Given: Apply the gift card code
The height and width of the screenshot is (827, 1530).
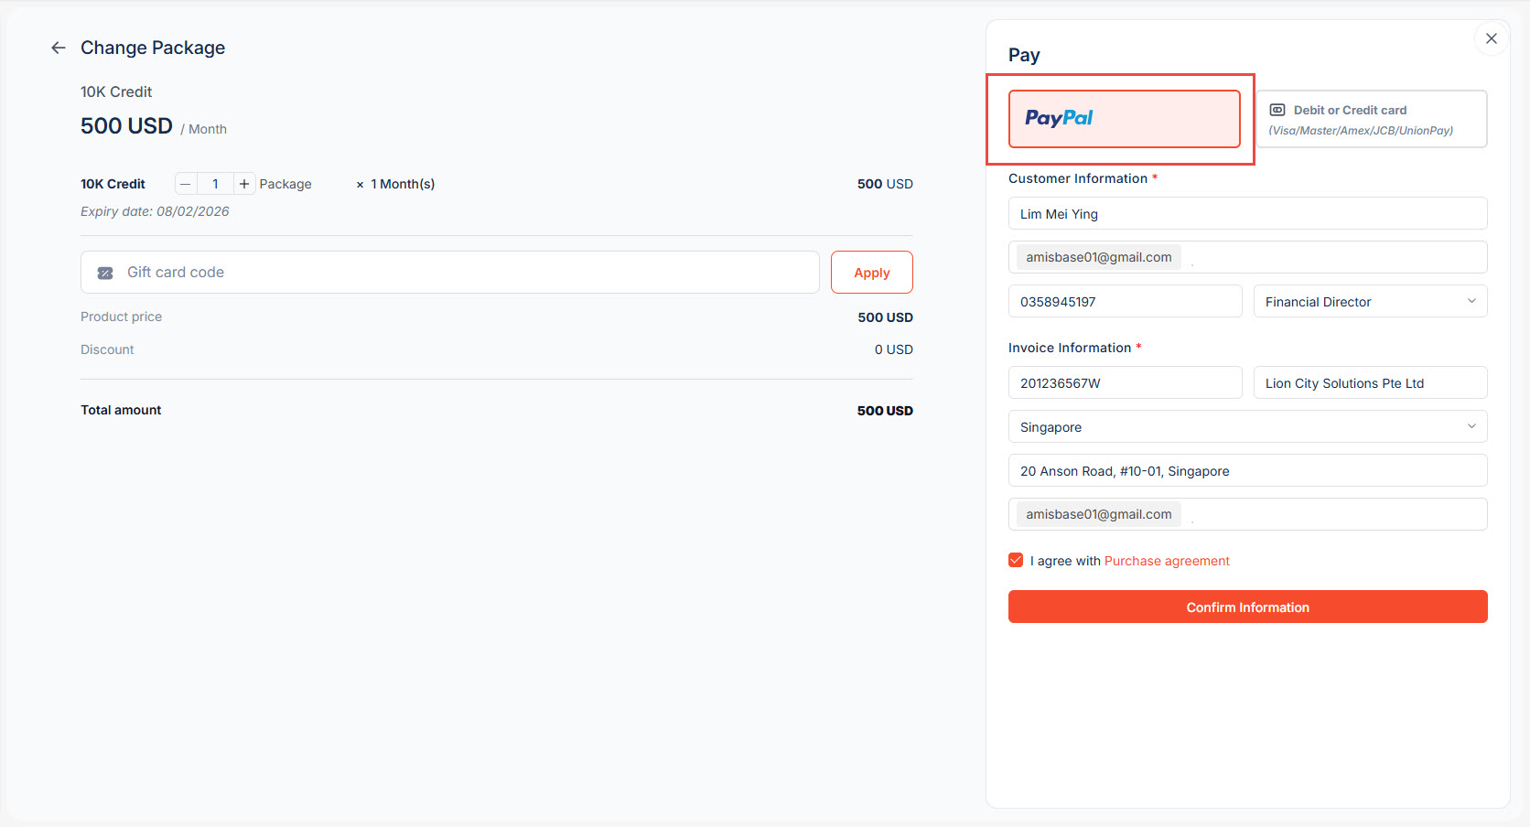Looking at the screenshot, I should (871, 273).
